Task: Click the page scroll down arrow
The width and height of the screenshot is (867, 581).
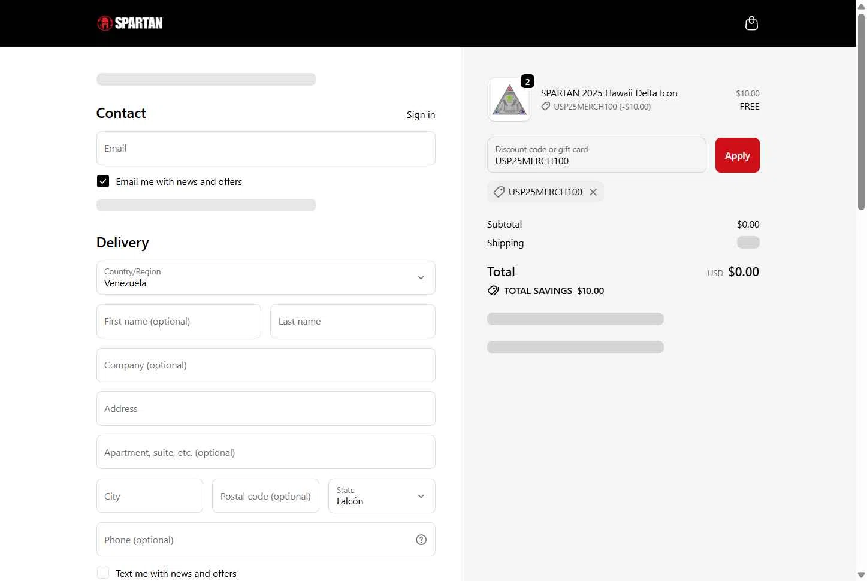Action: [x=861, y=575]
